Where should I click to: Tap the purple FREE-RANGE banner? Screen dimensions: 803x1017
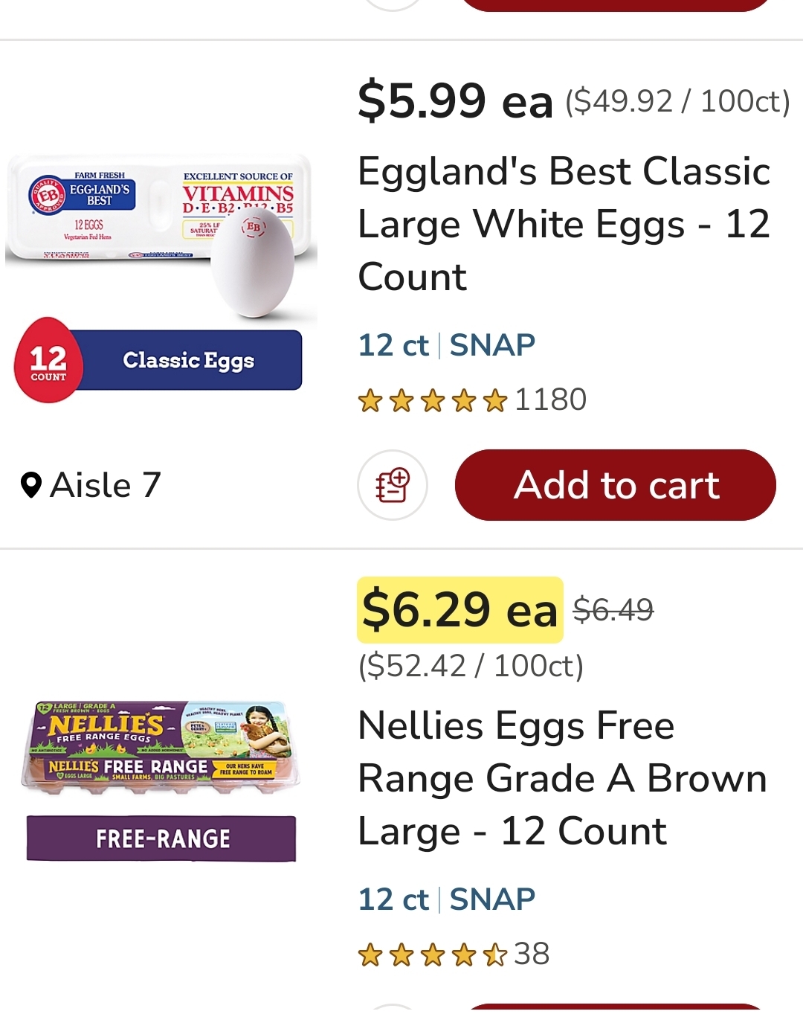coord(161,838)
